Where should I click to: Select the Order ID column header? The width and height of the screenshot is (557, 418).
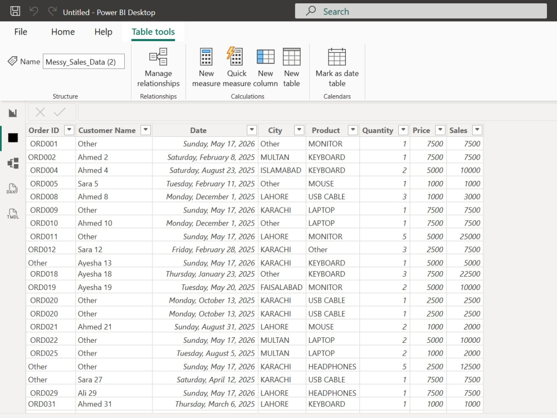click(44, 130)
